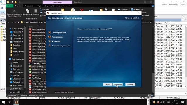Open the Файл tab in Explorer
187x105 pixels.
(x=10, y=6)
